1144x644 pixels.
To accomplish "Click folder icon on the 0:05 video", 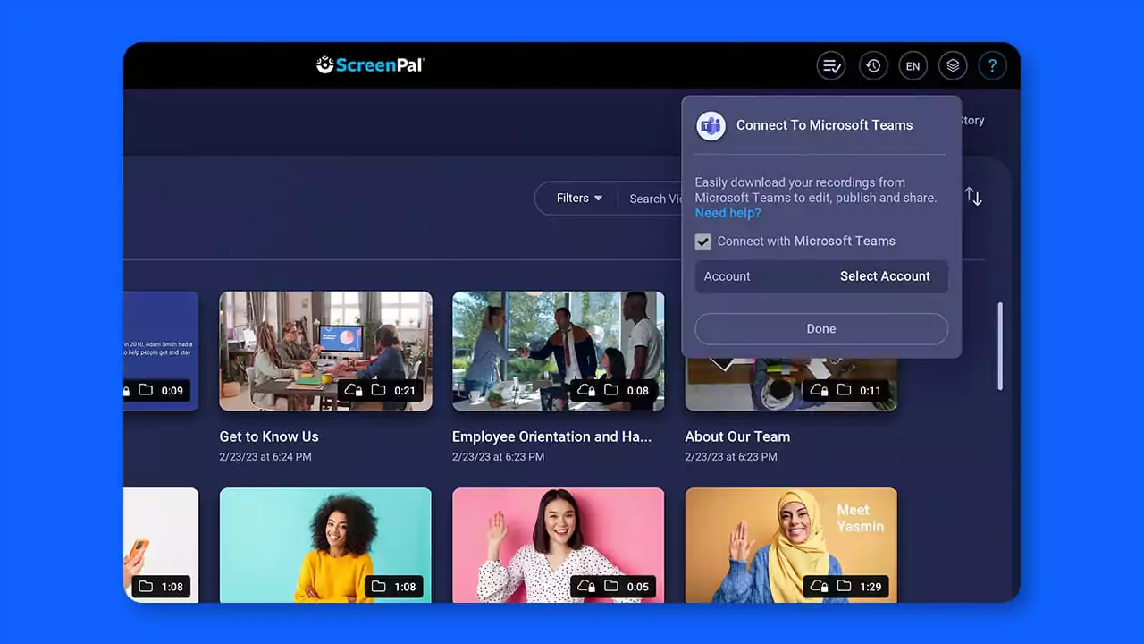I will coord(611,587).
